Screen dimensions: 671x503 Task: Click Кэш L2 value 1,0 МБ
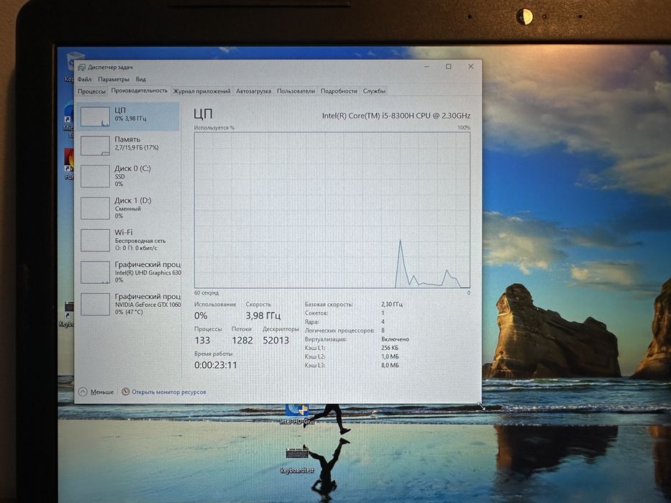(390, 356)
